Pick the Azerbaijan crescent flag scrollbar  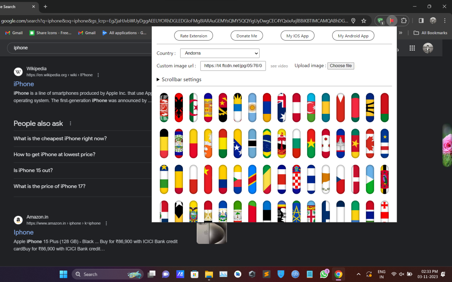311,108
